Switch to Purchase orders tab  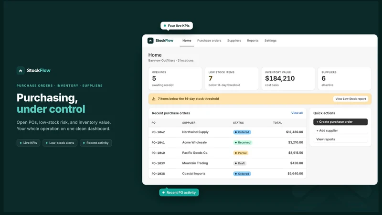click(209, 41)
